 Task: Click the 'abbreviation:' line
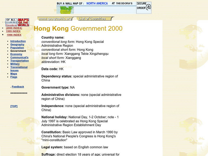53,62
